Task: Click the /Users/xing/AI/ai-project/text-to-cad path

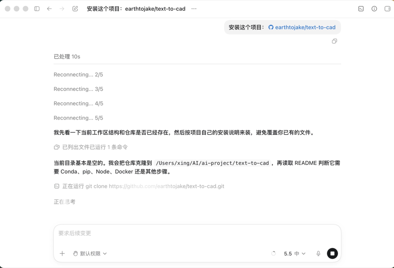Action: (x=212, y=163)
